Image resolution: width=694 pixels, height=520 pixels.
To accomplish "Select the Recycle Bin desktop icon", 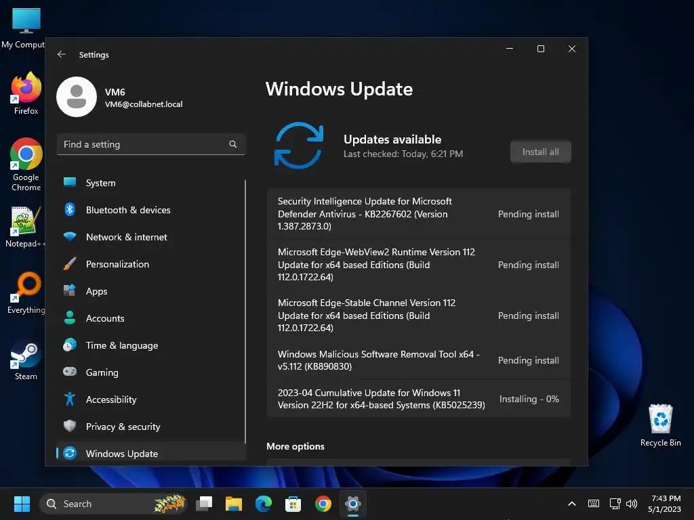I will click(660, 425).
